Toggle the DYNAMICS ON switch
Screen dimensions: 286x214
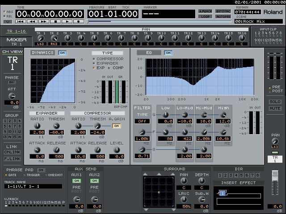[x=62, y=53]
